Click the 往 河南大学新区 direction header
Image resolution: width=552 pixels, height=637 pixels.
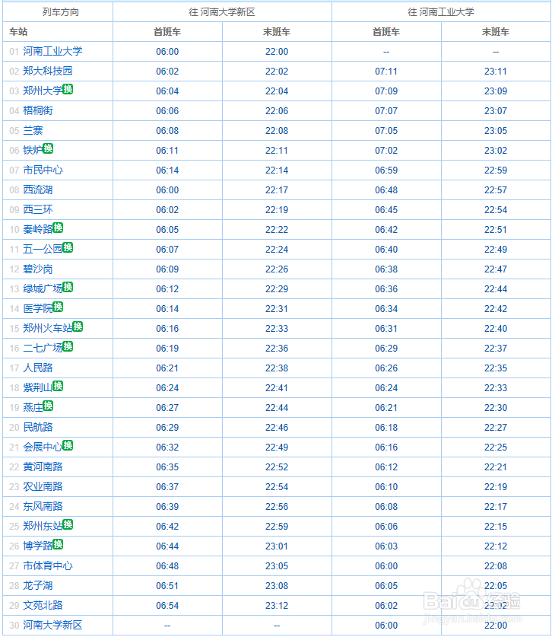(222, 12)
